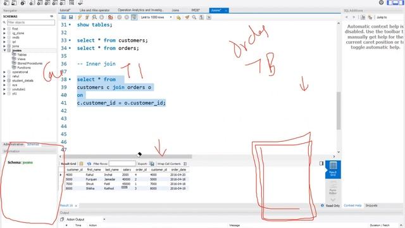Select the Tables node under jooins
The image size is (405, 228).
tap(22, 55)
